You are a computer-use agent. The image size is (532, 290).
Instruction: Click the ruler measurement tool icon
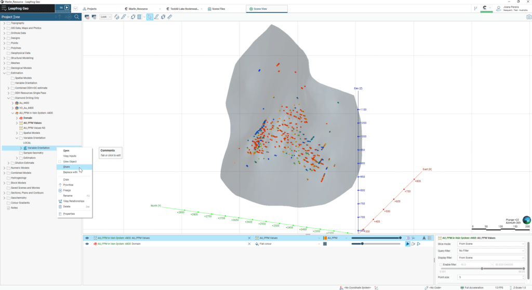[x=170, y=17]
